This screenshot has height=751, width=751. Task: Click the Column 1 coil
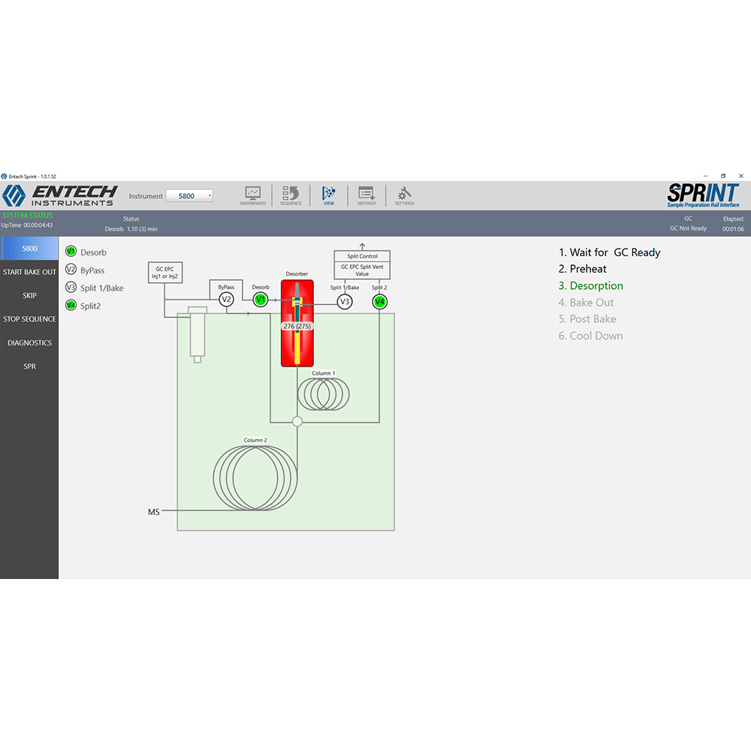[x=323, y=394]
